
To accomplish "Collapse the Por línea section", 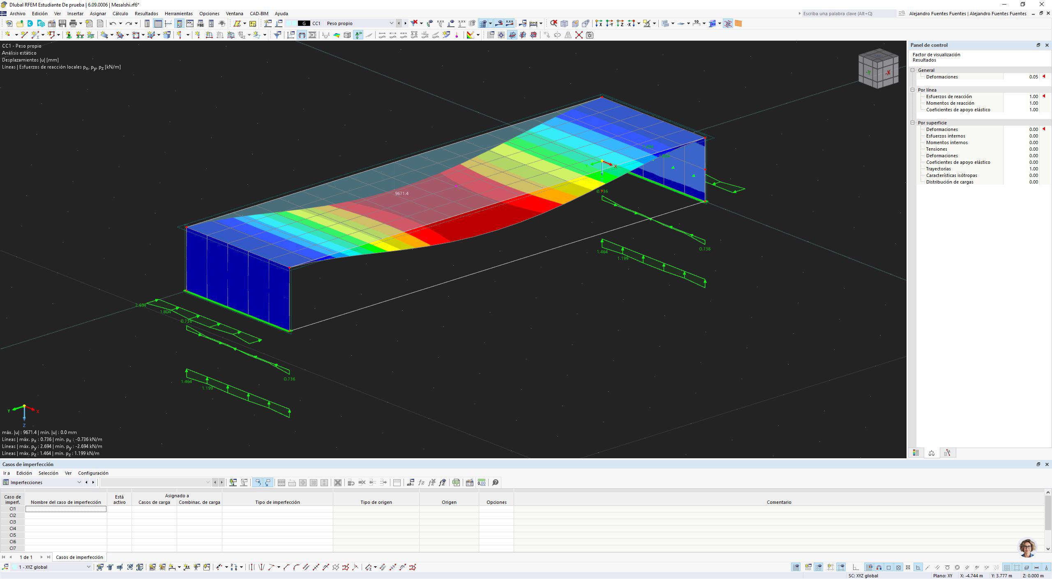I will point(913,90).
